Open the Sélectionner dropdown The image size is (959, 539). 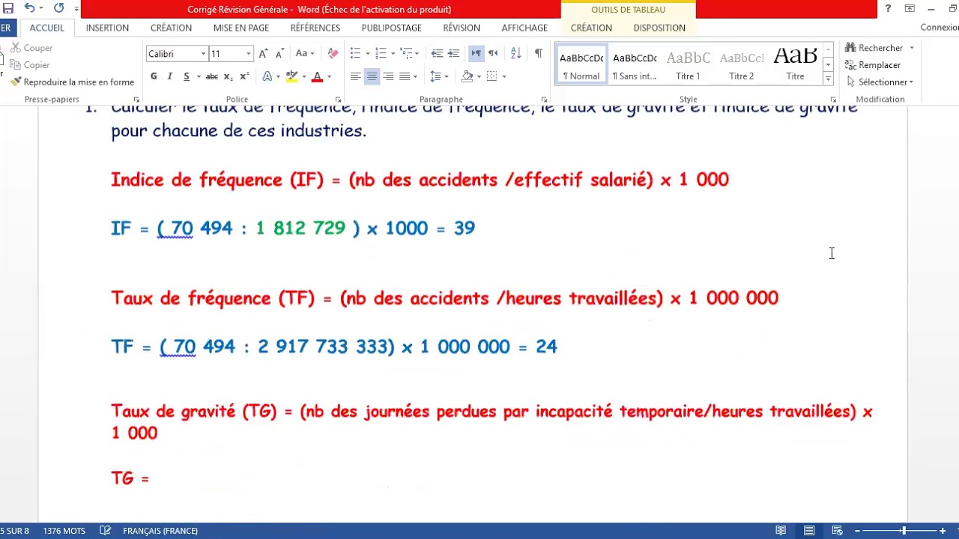(x=881, y=82)
